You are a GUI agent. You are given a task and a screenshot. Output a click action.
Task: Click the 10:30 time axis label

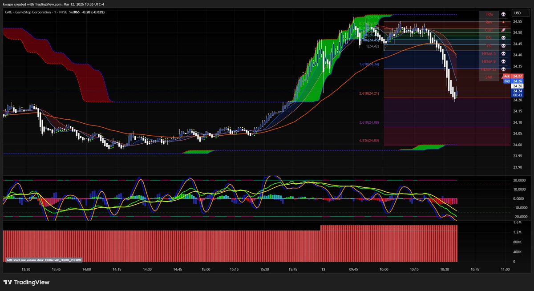[444, 269]
